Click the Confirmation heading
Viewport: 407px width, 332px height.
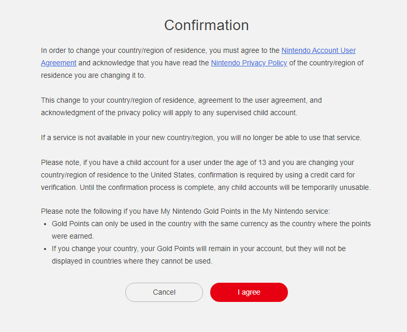click(206, 25)
